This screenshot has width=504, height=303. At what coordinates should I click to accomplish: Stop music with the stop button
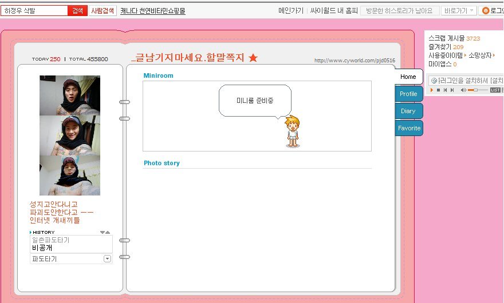pyautogui.click(x=439, y=90)
